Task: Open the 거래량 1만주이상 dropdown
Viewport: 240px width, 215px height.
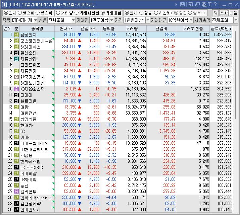Action: pyautogui.click(x=112, y=20)
